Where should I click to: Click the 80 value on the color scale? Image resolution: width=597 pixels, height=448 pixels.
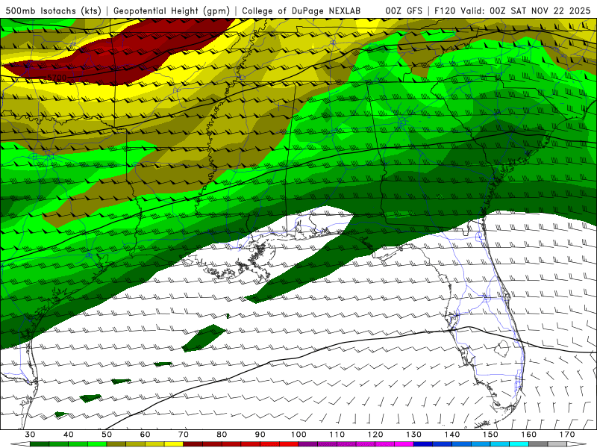(222, 435)
